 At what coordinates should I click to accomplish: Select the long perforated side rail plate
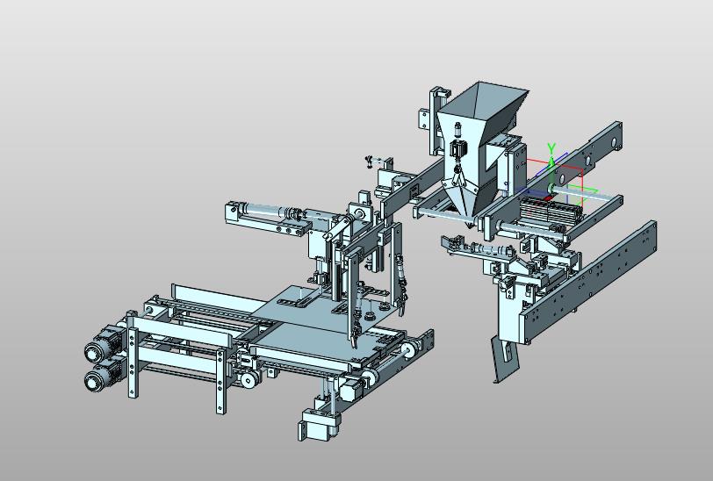click(x=591, y=282)
